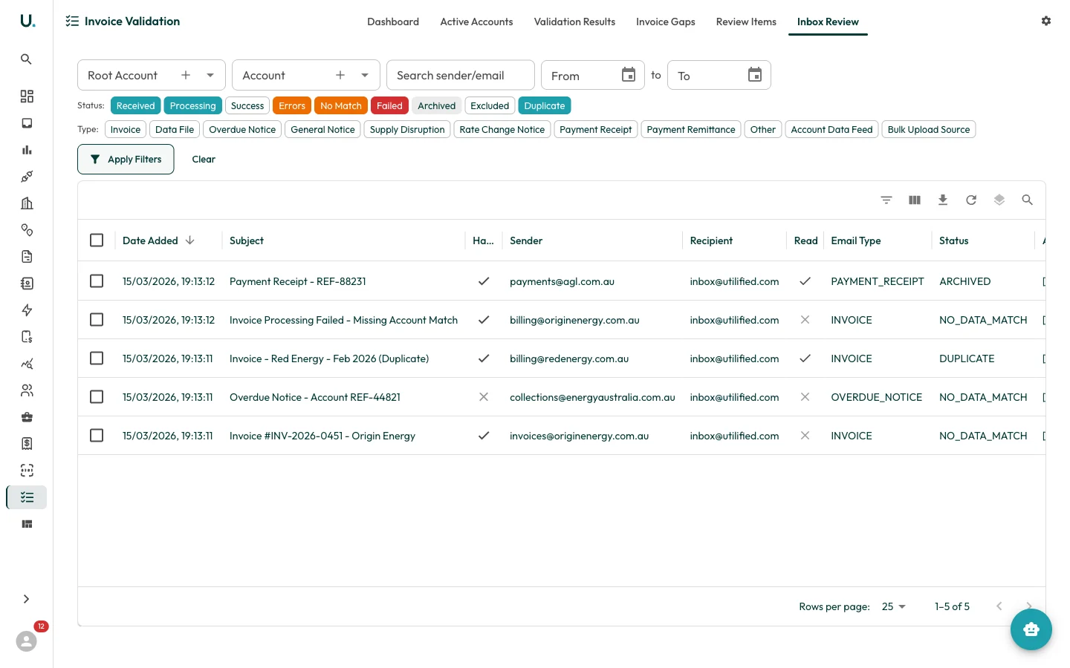Toggle the Received status filter chip
This screenshot has height=668, width=1070.
135,106
